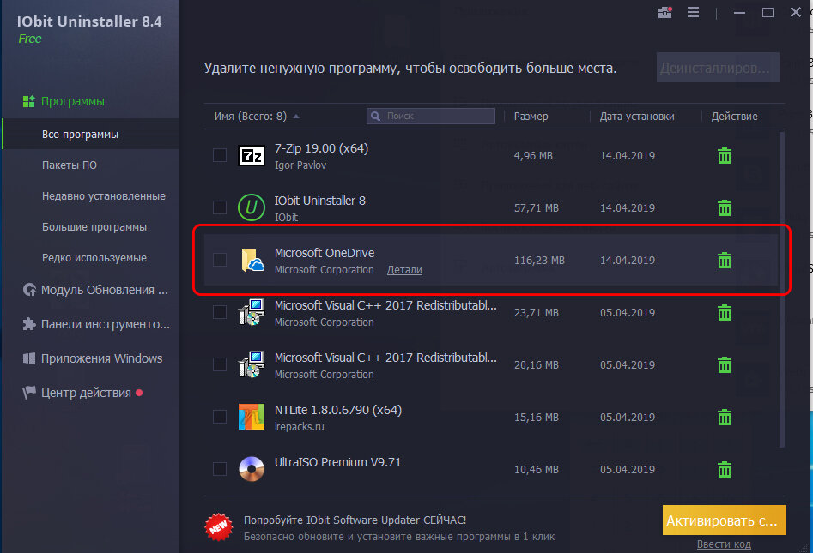Click the red NEW badge icon
This screenshot has height=553, width=813.
click(218, 527)
